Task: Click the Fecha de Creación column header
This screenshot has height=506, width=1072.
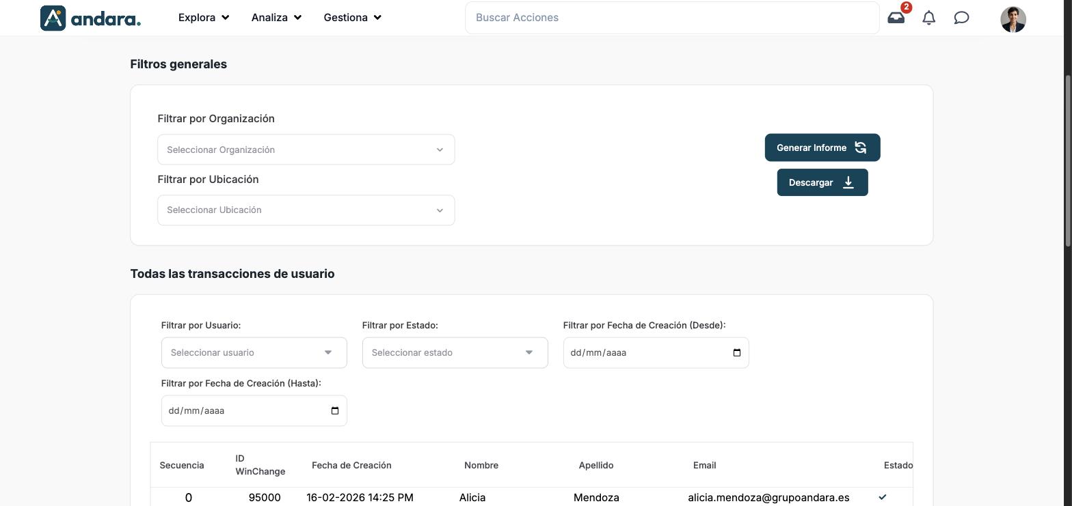Action: pyautogui.click(x=351, y=465)
